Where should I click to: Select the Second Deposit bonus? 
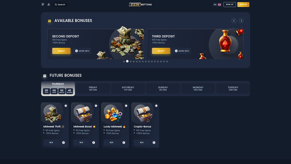pos(61,51)
